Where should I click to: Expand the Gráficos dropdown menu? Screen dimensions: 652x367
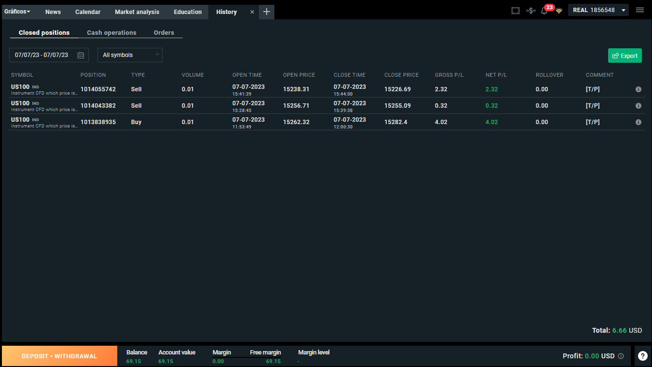(x=17, y=12)
